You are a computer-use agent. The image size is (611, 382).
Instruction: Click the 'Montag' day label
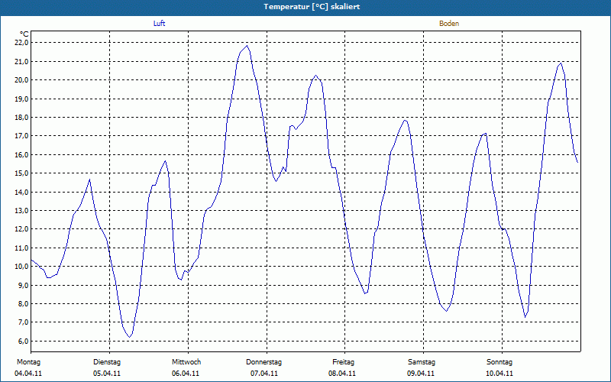pos(28,362)
